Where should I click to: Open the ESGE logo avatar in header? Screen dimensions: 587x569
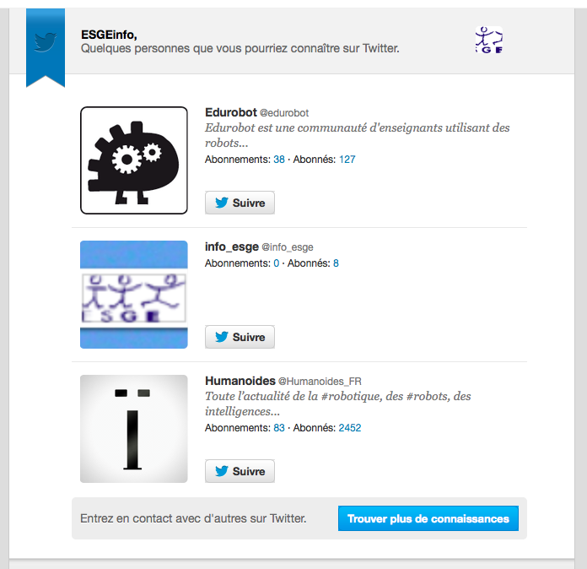[x=489, y=40]
